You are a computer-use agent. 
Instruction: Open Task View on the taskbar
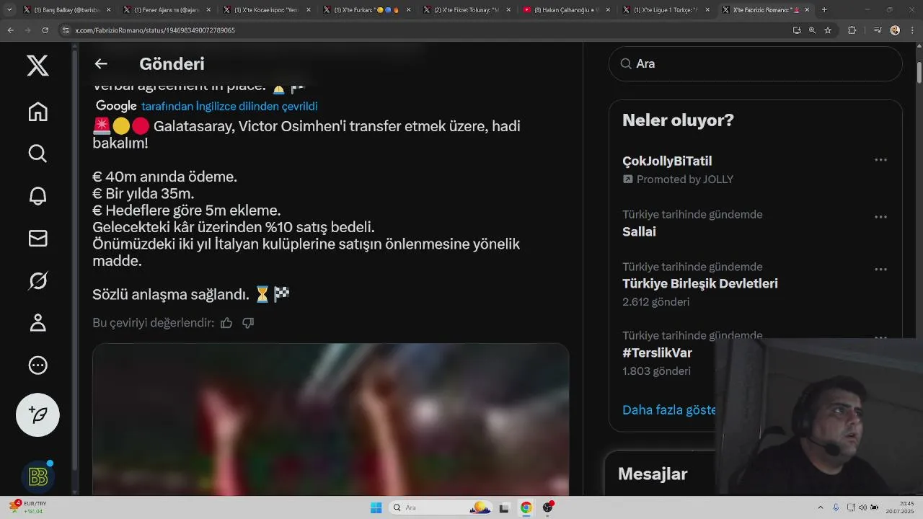[505, 507]
